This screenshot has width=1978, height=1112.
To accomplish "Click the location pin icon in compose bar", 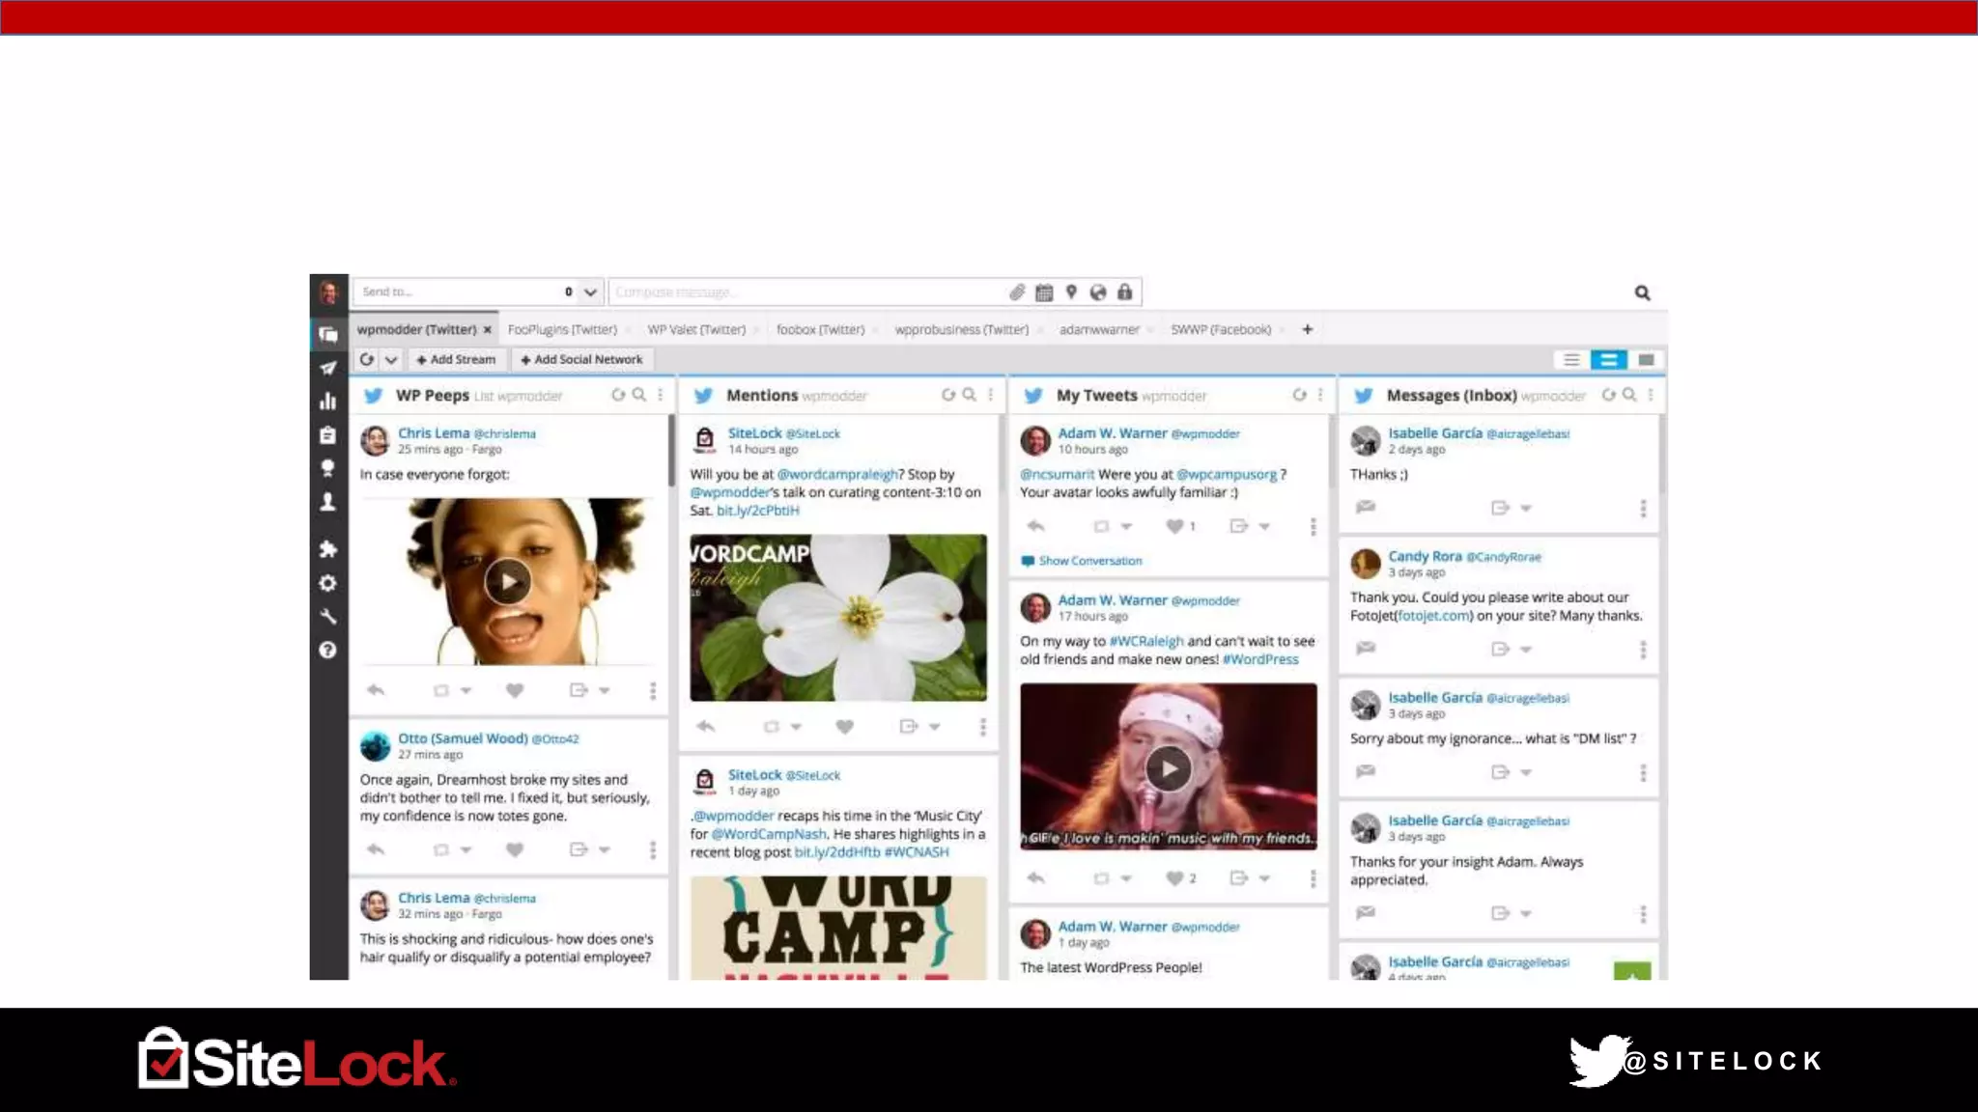I will [x=1071, y=292].
